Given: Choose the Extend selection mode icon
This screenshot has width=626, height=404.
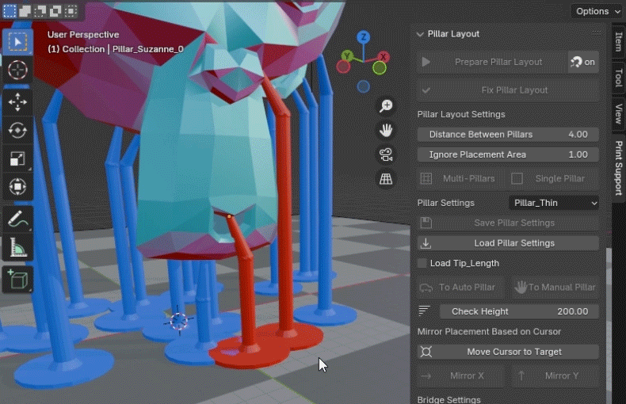Looking at the screenshot, I should coord(25,11).
